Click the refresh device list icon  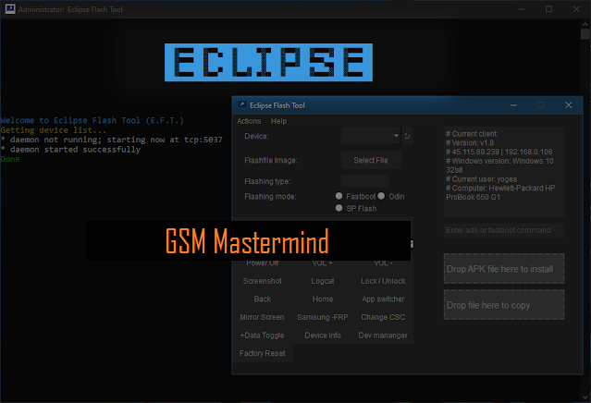(x=407, y=136)
